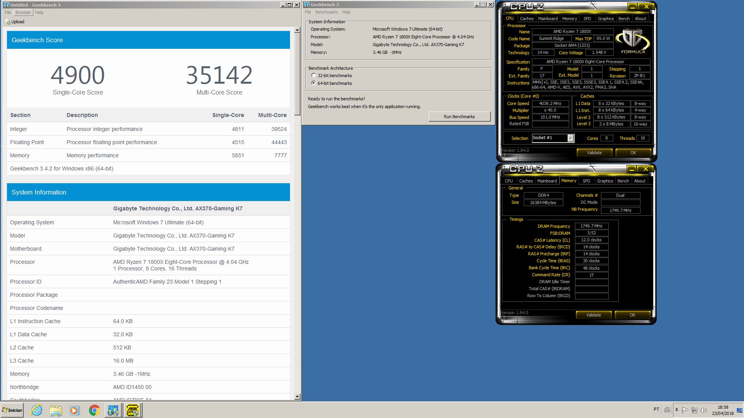Switch to Mainboard tab in lower CPU-Z
The width and height of the screenshot is (744, 418).
(x=547, y=181)
